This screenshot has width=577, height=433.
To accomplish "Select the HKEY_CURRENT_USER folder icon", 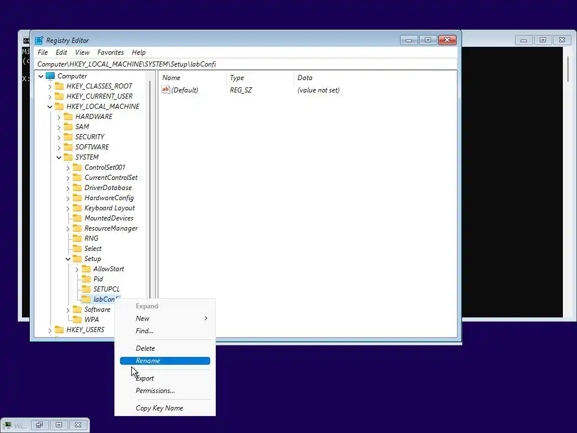I will pyautogui.click(x=59, y=96).
